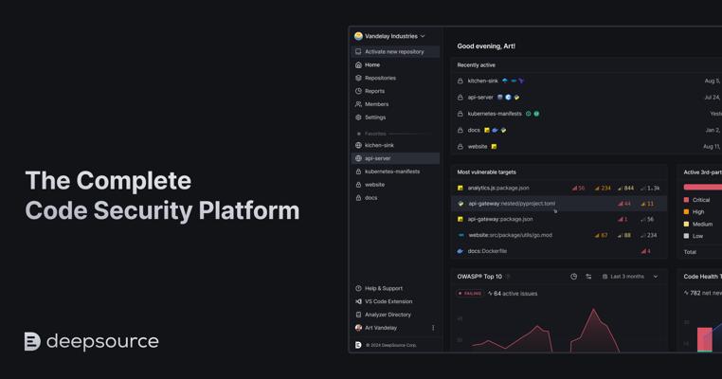Viewport: 722px width, 379px height.
Task: Click the Reports clock icon
Action: pos(358,91)
